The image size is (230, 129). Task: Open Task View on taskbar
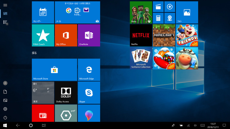pyautogui.click(x=44, y=126)
